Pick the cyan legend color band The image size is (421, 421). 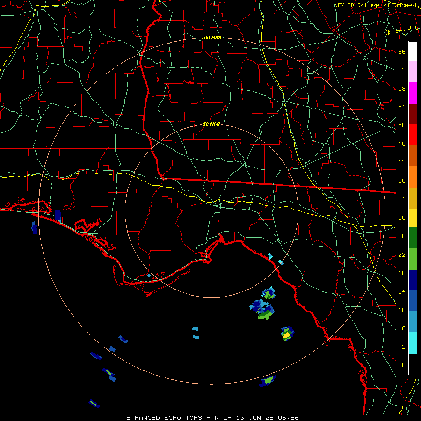[x=413, y=343]
